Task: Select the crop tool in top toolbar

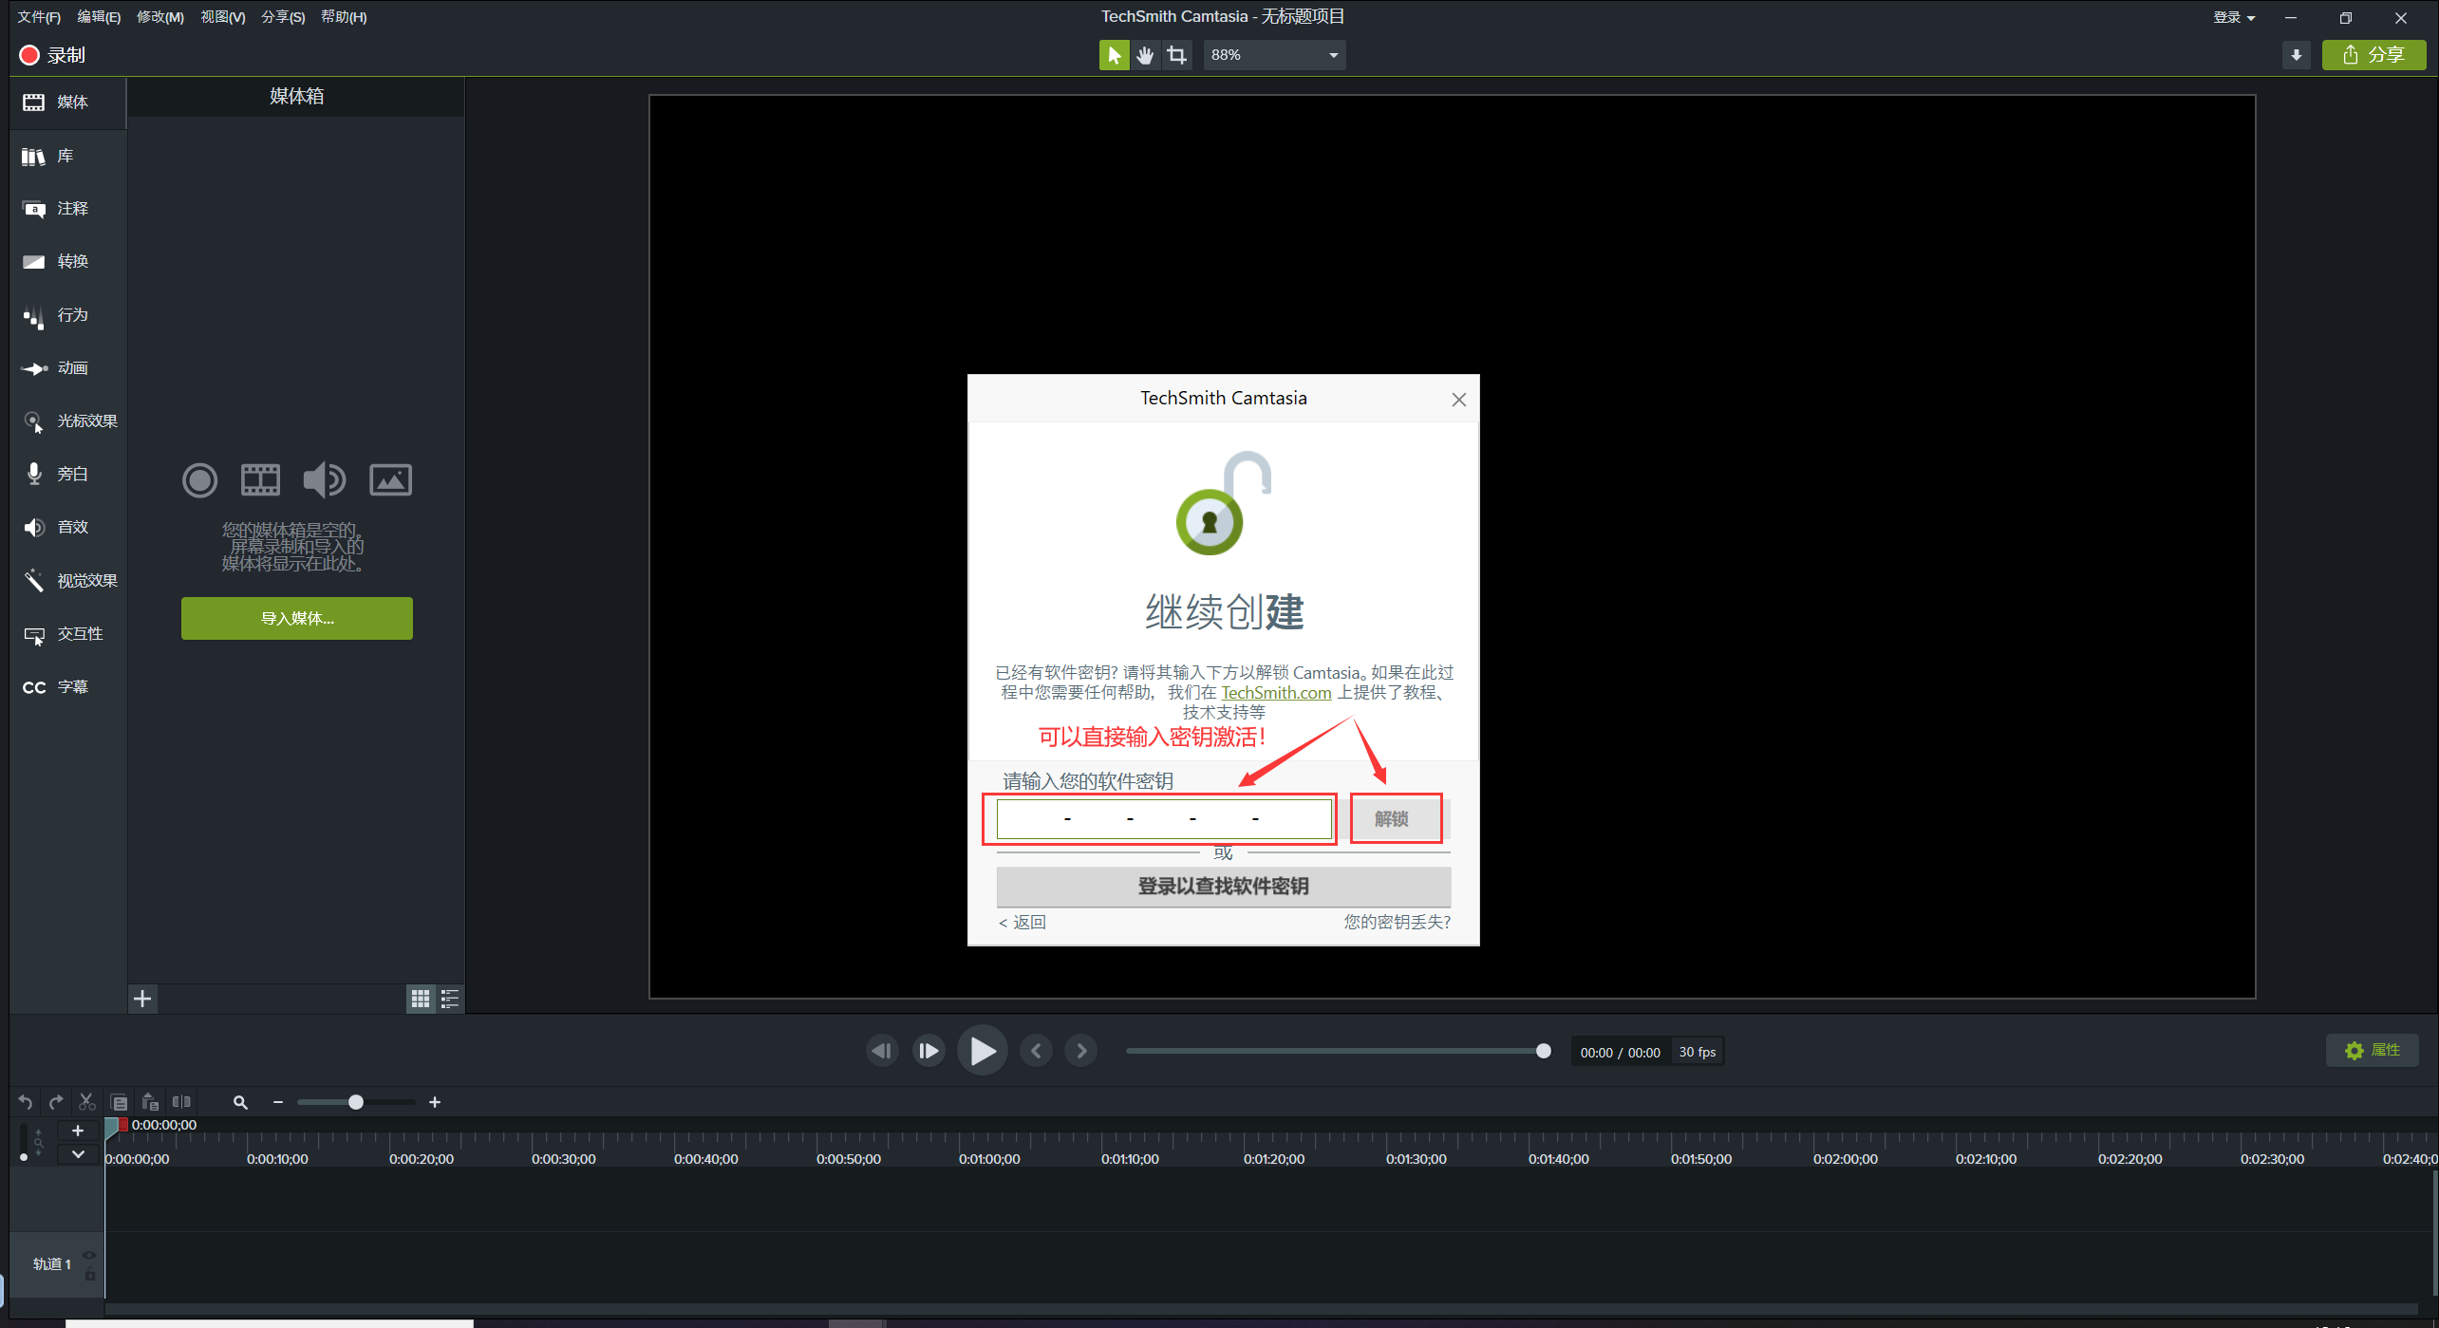Action: 1177,55
